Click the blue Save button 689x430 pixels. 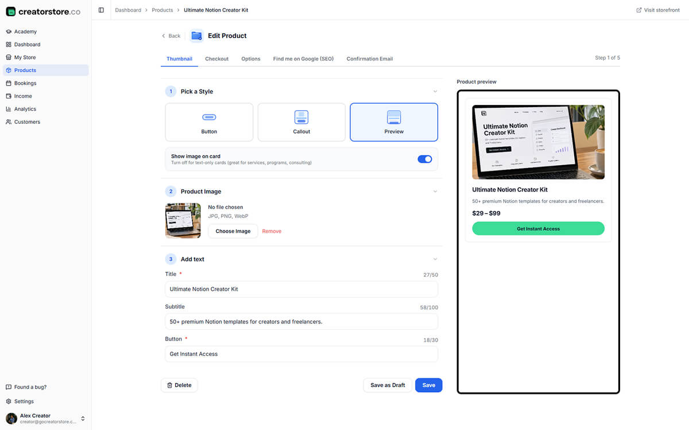(429, 385)
